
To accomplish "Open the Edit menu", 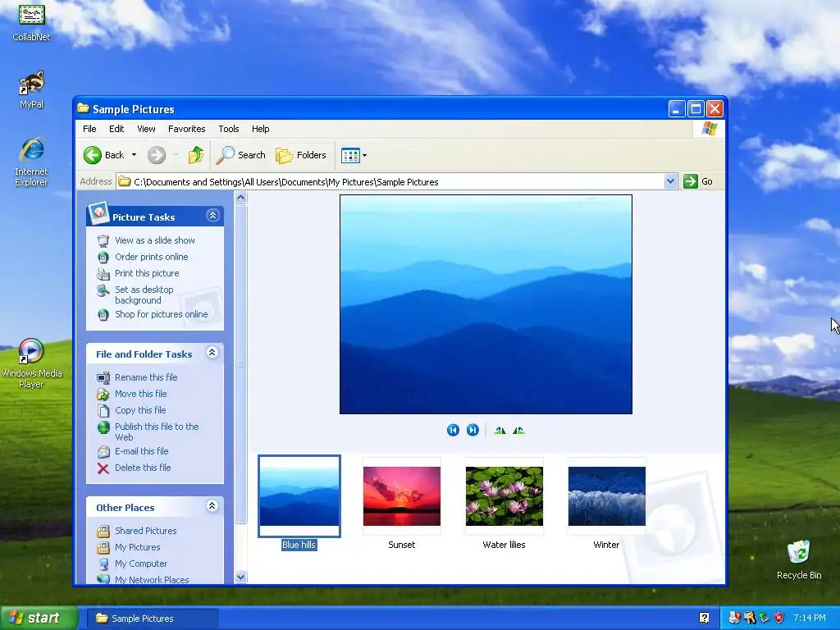I will click(x=116, y=129).
